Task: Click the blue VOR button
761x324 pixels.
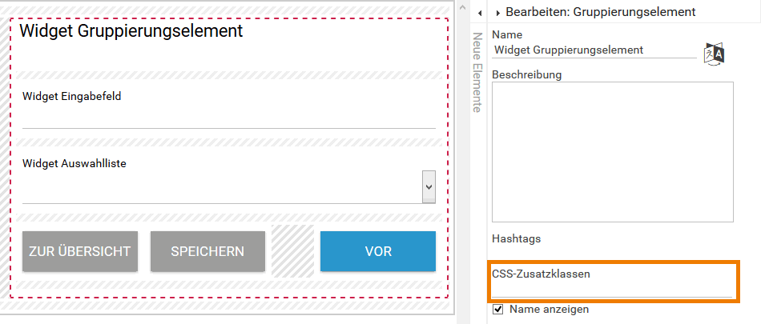Action: click(377, 251)
